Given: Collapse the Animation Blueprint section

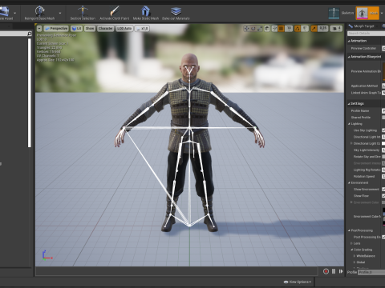Looking at the screenshot, I should pyautogui.click(x=349, y=57).
